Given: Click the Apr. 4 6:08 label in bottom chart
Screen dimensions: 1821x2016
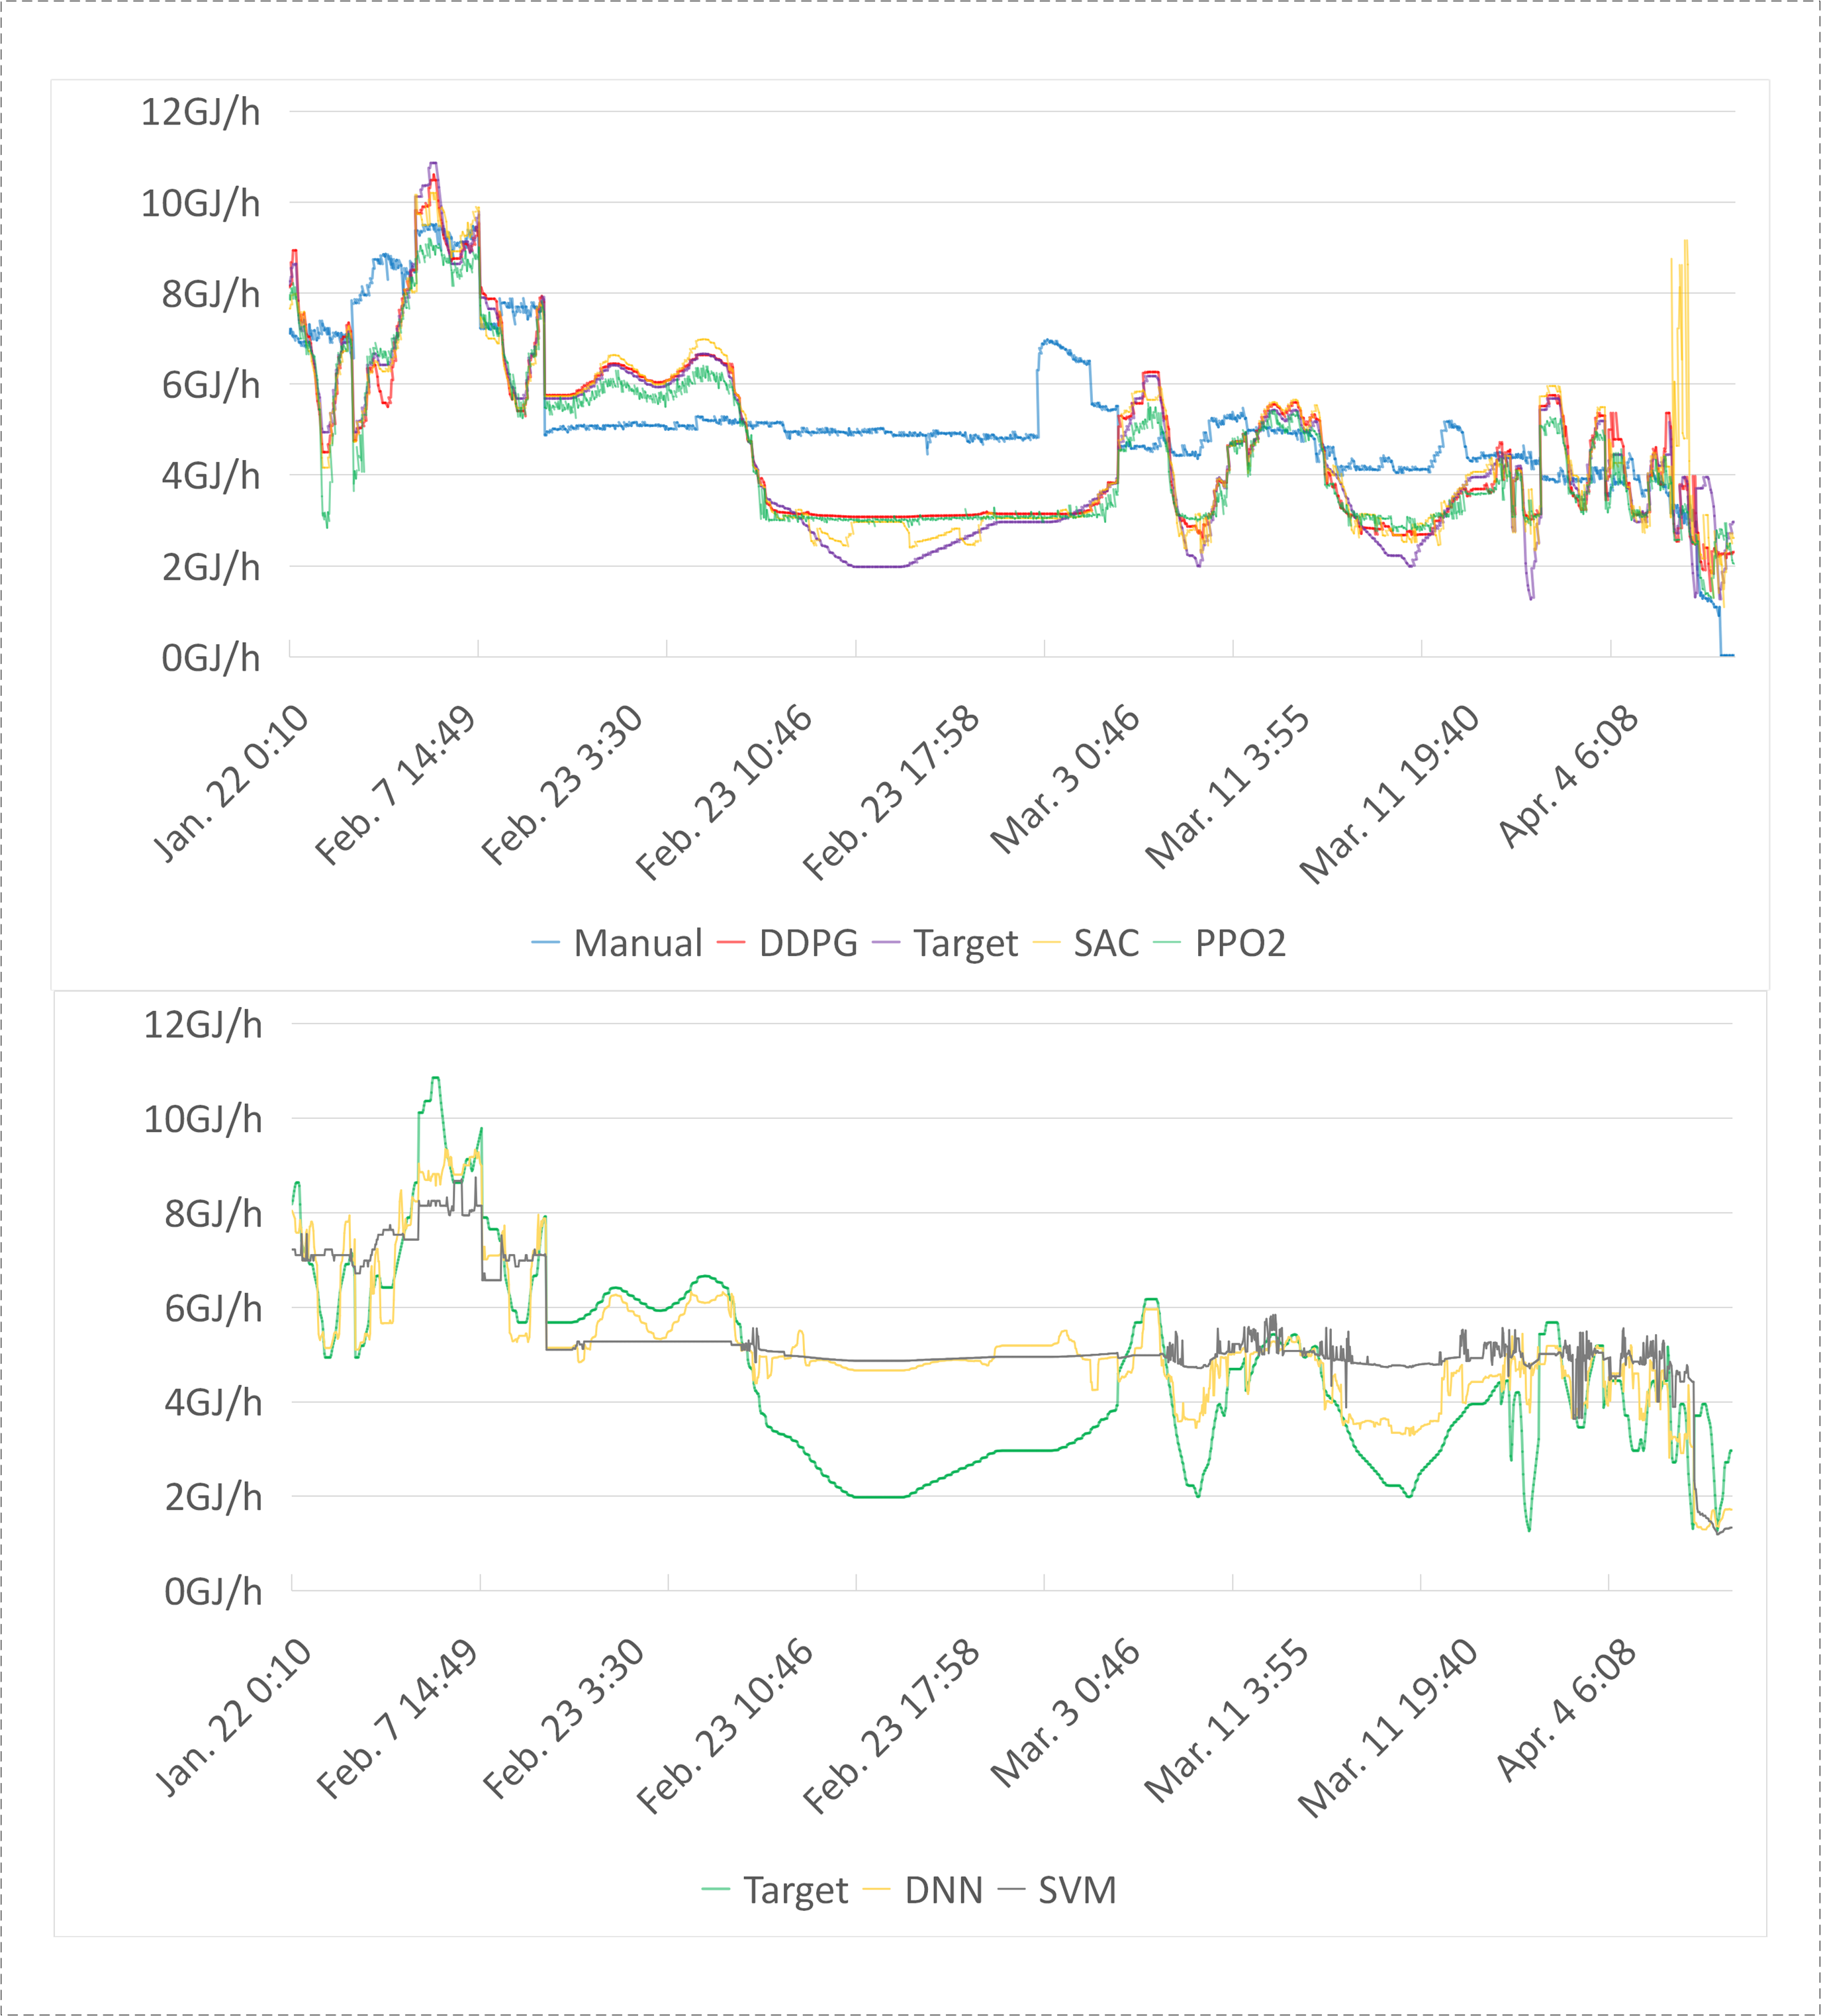Looking at the screenshot, I should tap(1566, 1711).
